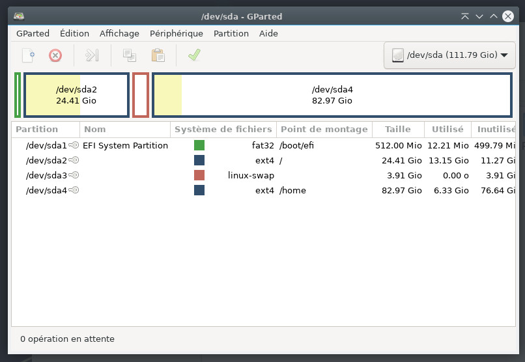Select the swap partition block in disk map
Image resolution: width=525 pixels, height=362 pixels.
click(141, 95)
